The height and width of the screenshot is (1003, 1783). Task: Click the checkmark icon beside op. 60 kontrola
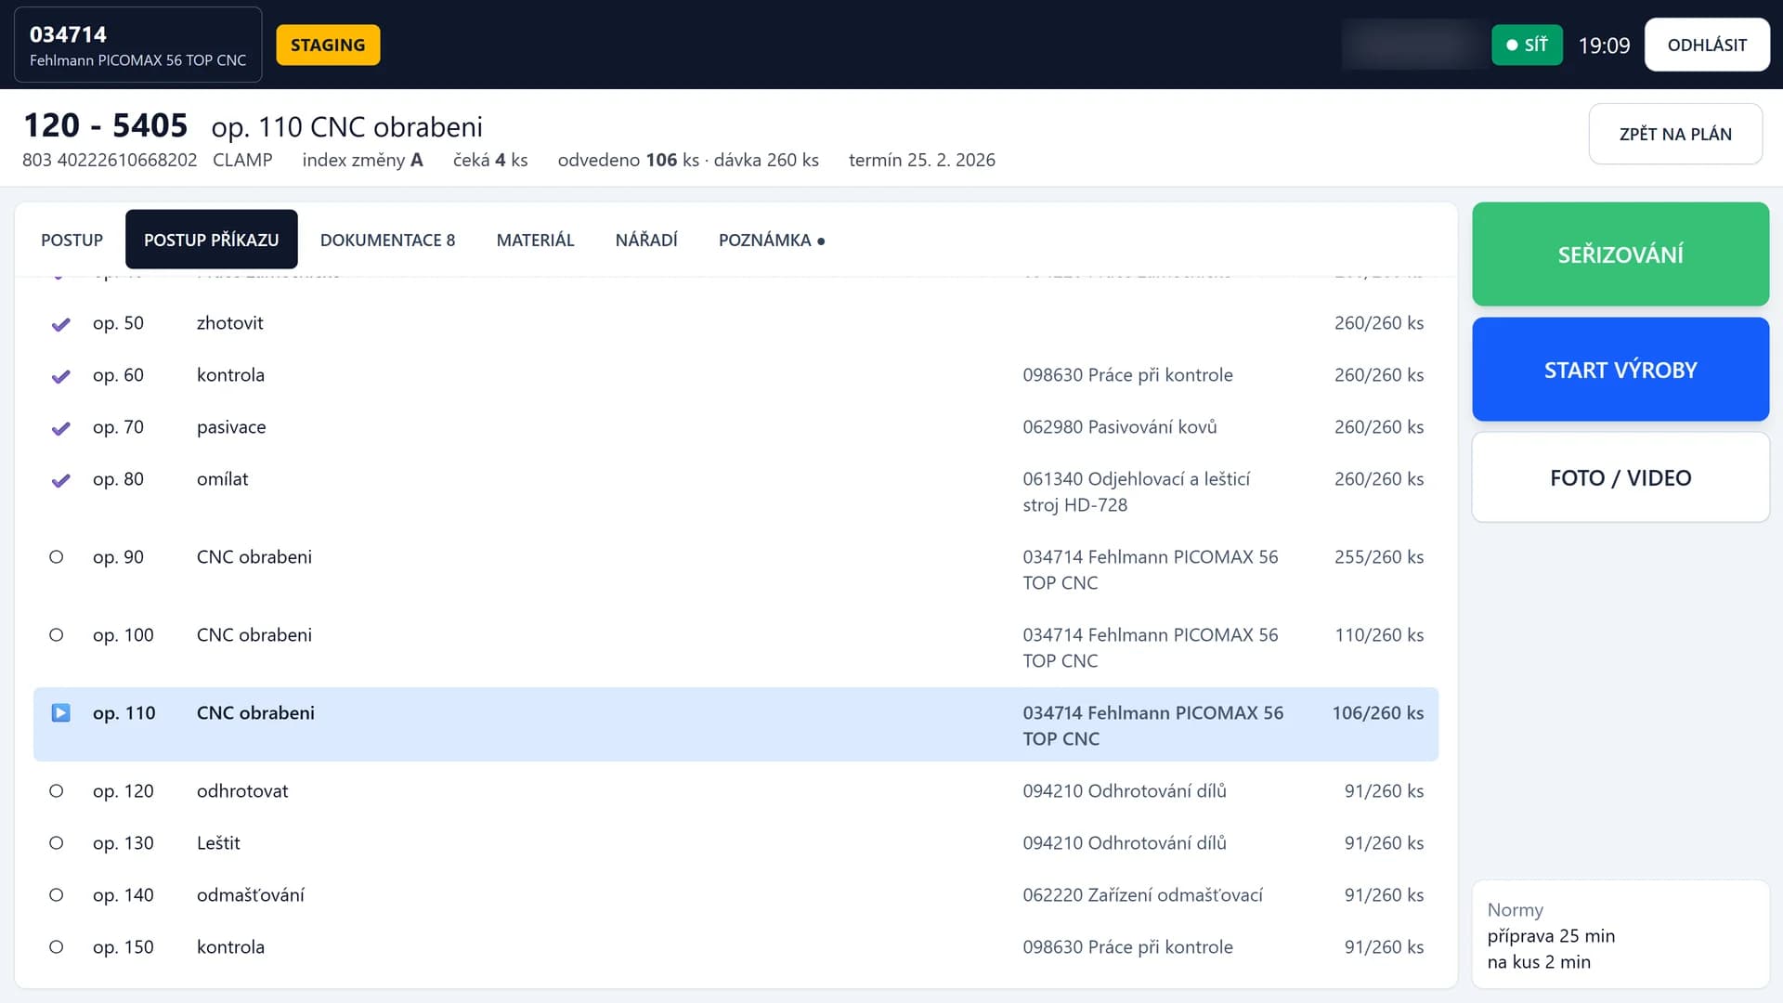60,376
